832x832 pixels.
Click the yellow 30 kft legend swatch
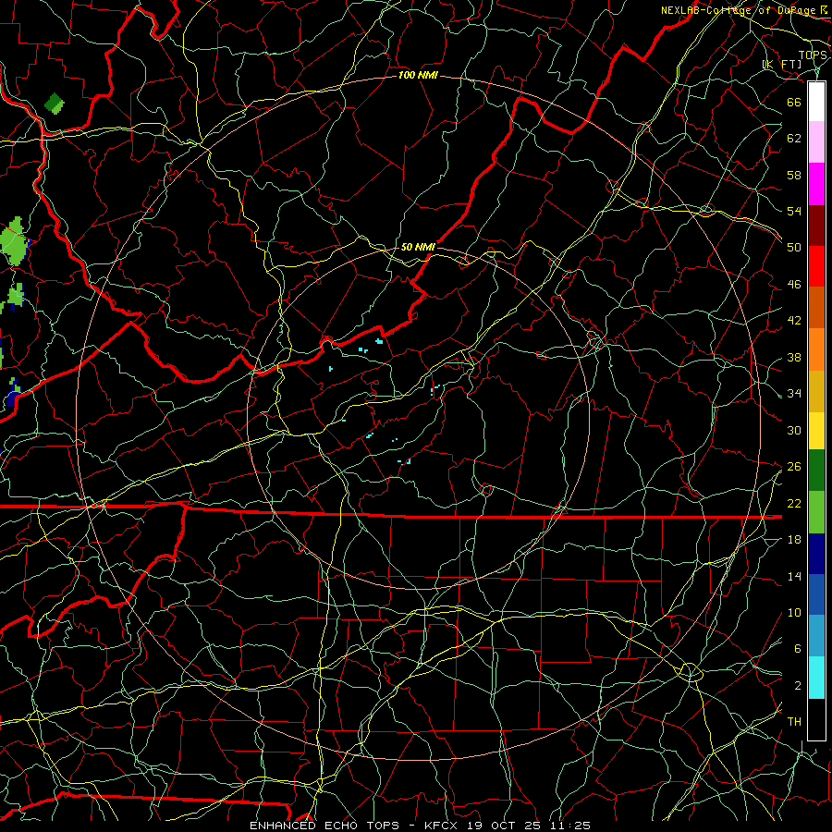(x=816, y=431)
